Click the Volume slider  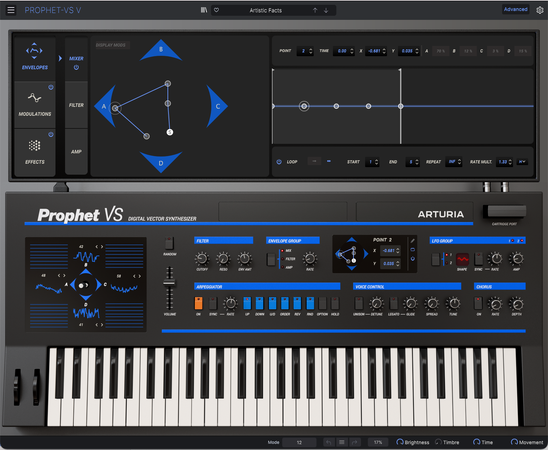(x=169, y=283)
